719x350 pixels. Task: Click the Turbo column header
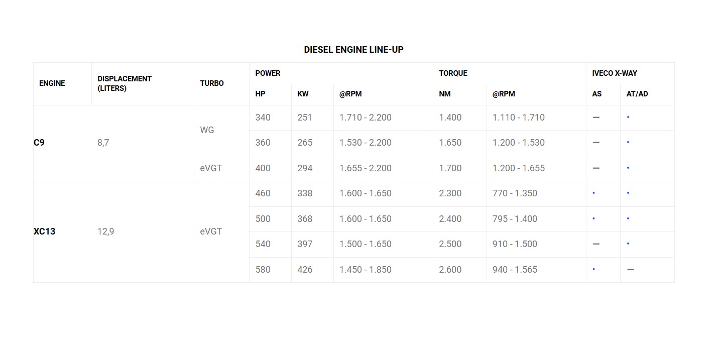tap(212, 83)
